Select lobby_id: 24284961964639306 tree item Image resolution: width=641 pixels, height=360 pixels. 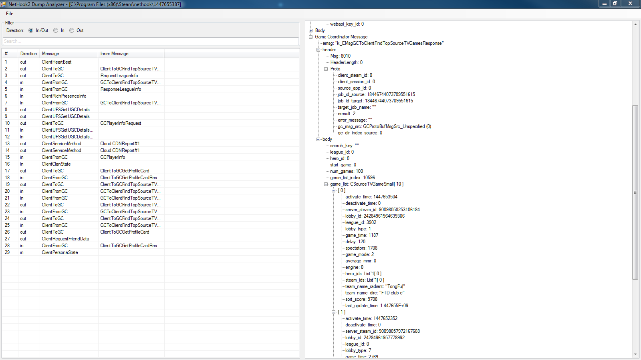point(375,216)
